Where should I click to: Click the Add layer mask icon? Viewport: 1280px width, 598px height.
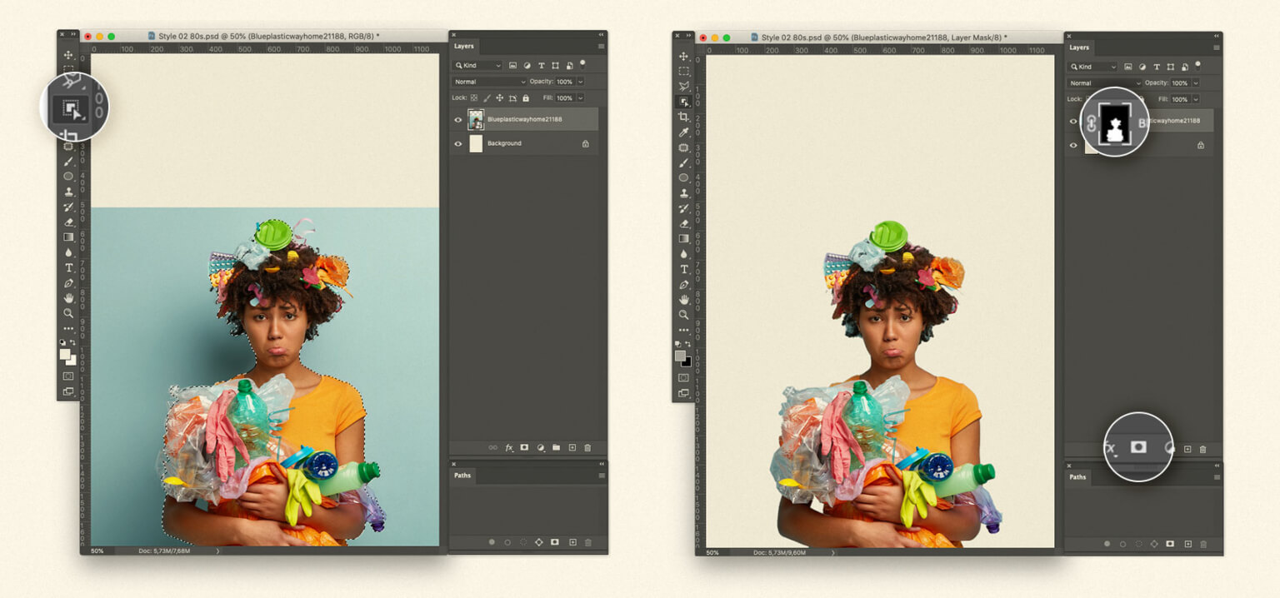click(523, 447)
